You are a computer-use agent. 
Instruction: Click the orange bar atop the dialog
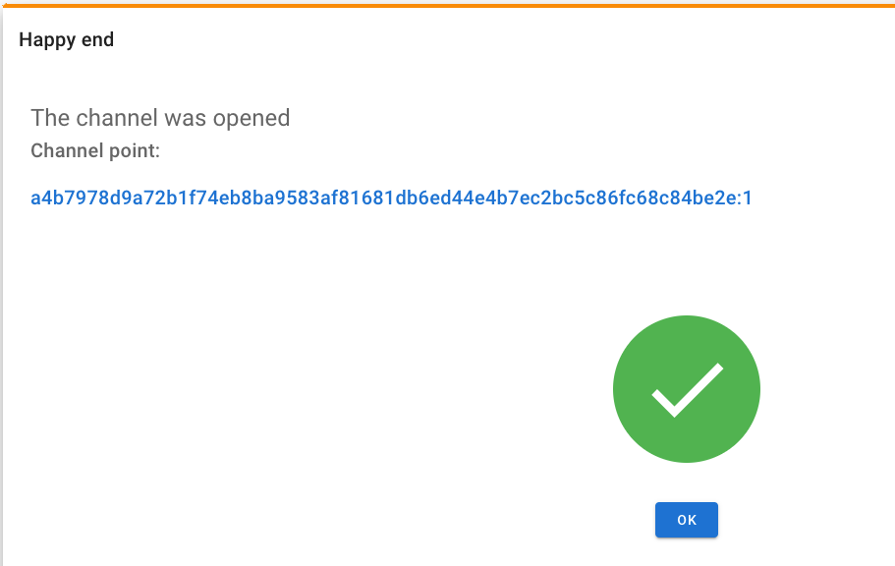coord(448,5)
